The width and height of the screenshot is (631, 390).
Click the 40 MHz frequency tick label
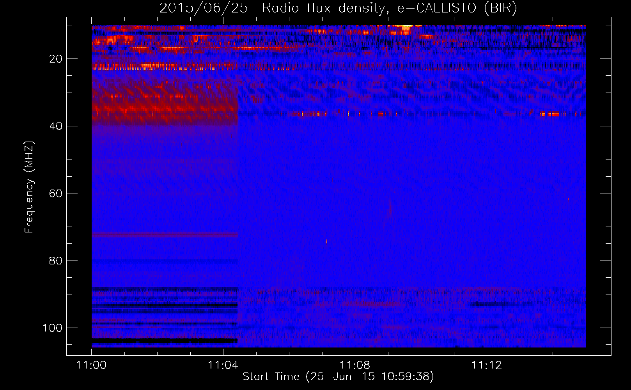click(x=56, y=126)
